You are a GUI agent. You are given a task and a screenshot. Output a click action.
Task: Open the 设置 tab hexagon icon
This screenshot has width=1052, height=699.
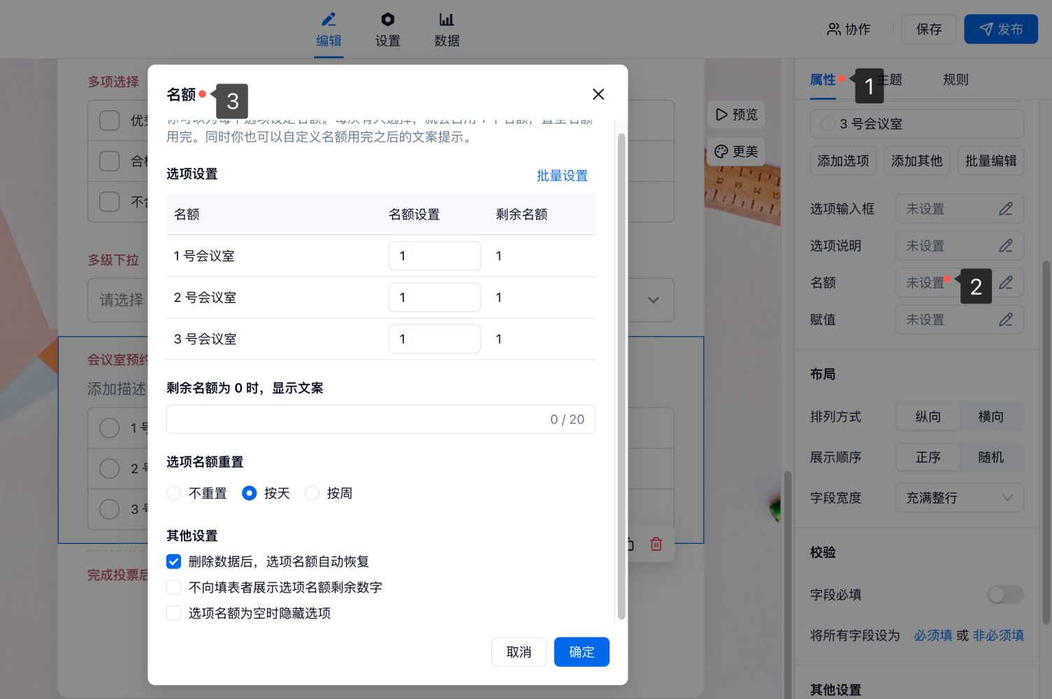pyautogui.click(x=388, y=20)
